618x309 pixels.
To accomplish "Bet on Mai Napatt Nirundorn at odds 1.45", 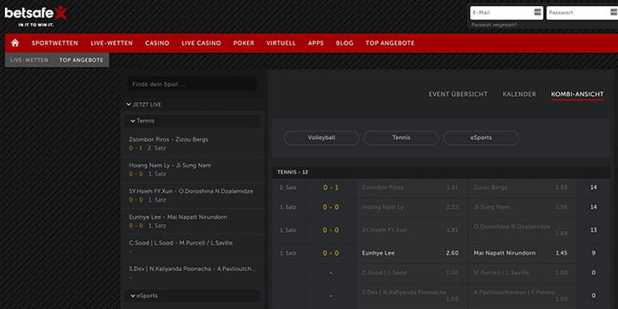I will (522, 253).
